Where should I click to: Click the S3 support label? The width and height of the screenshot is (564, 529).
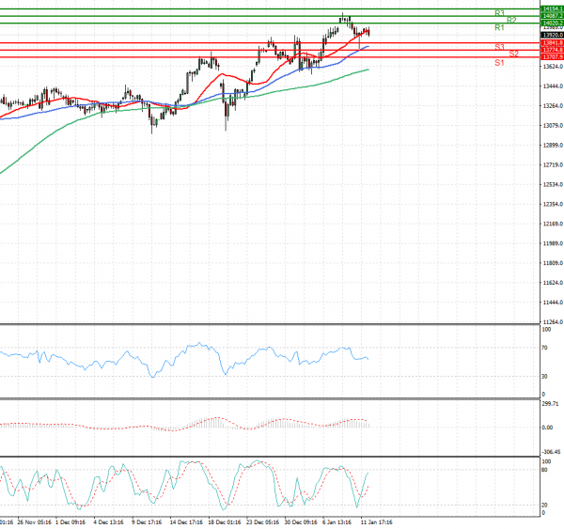pos(499,47)
